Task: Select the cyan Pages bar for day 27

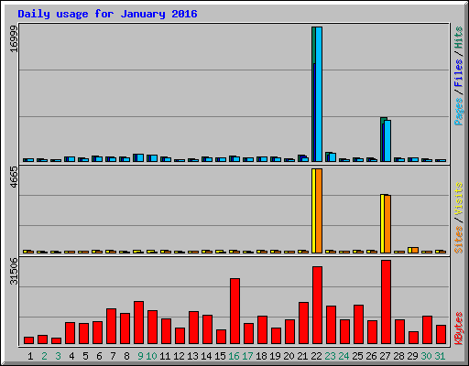Action: pyautogui.click(x=387, y=141)
